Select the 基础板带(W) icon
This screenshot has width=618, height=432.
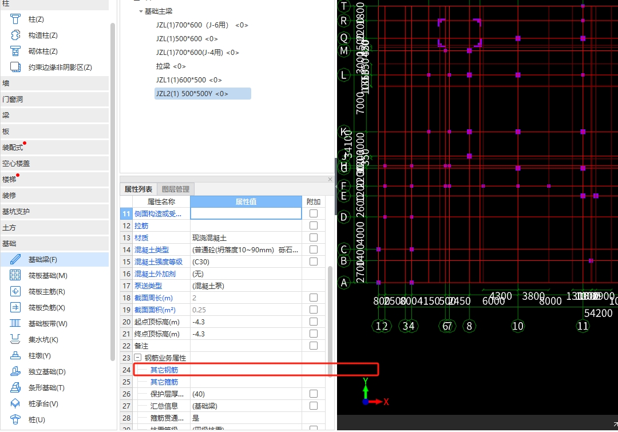click(x=15, y=324)
